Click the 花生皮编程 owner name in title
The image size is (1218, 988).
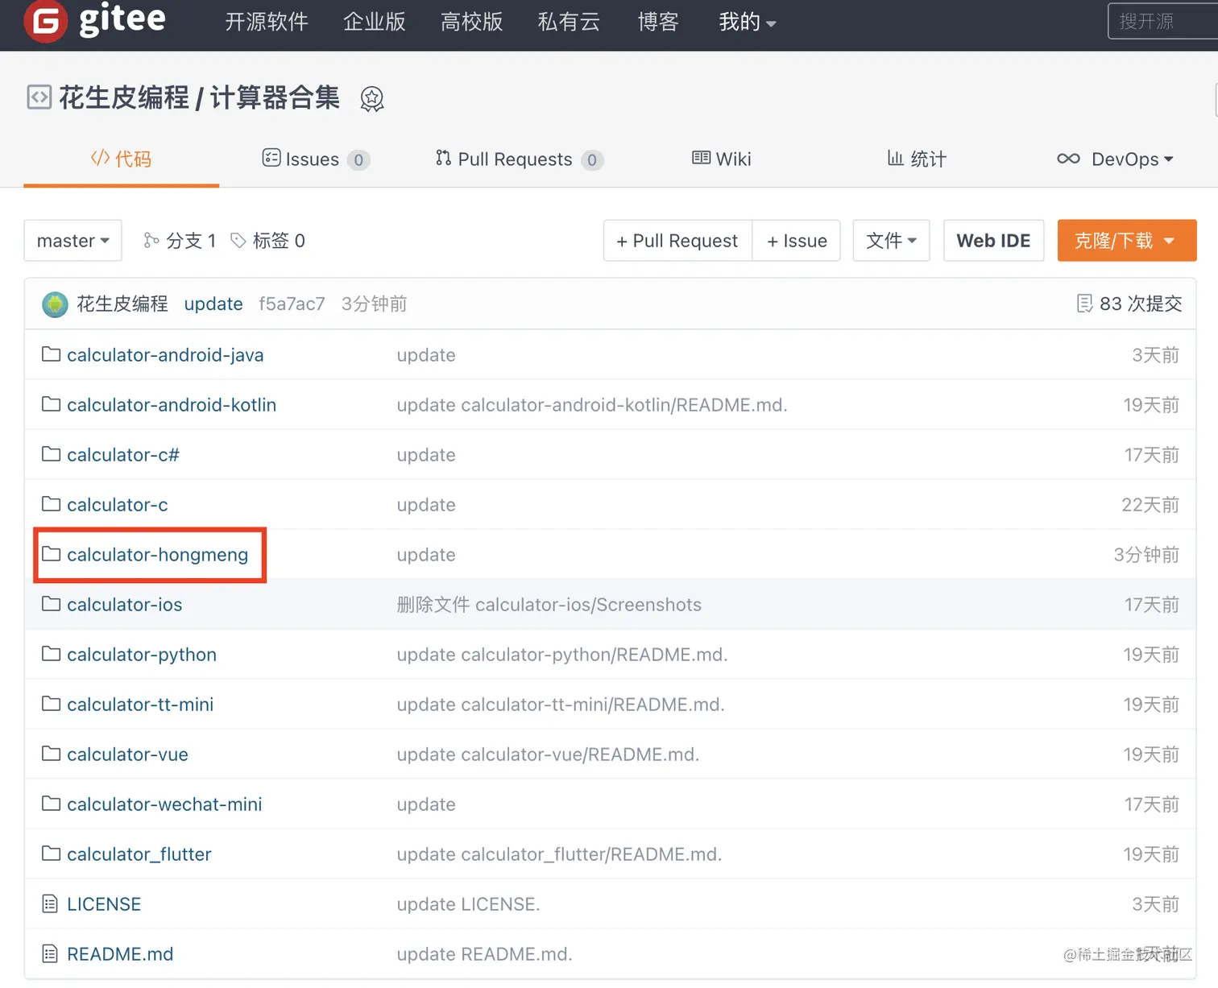tap(124, 97)
